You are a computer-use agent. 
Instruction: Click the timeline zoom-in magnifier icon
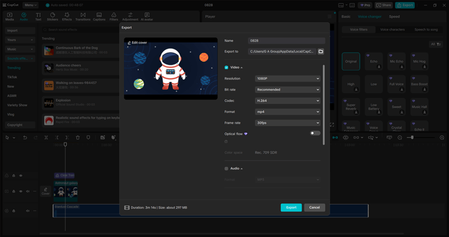coord(442,138)
